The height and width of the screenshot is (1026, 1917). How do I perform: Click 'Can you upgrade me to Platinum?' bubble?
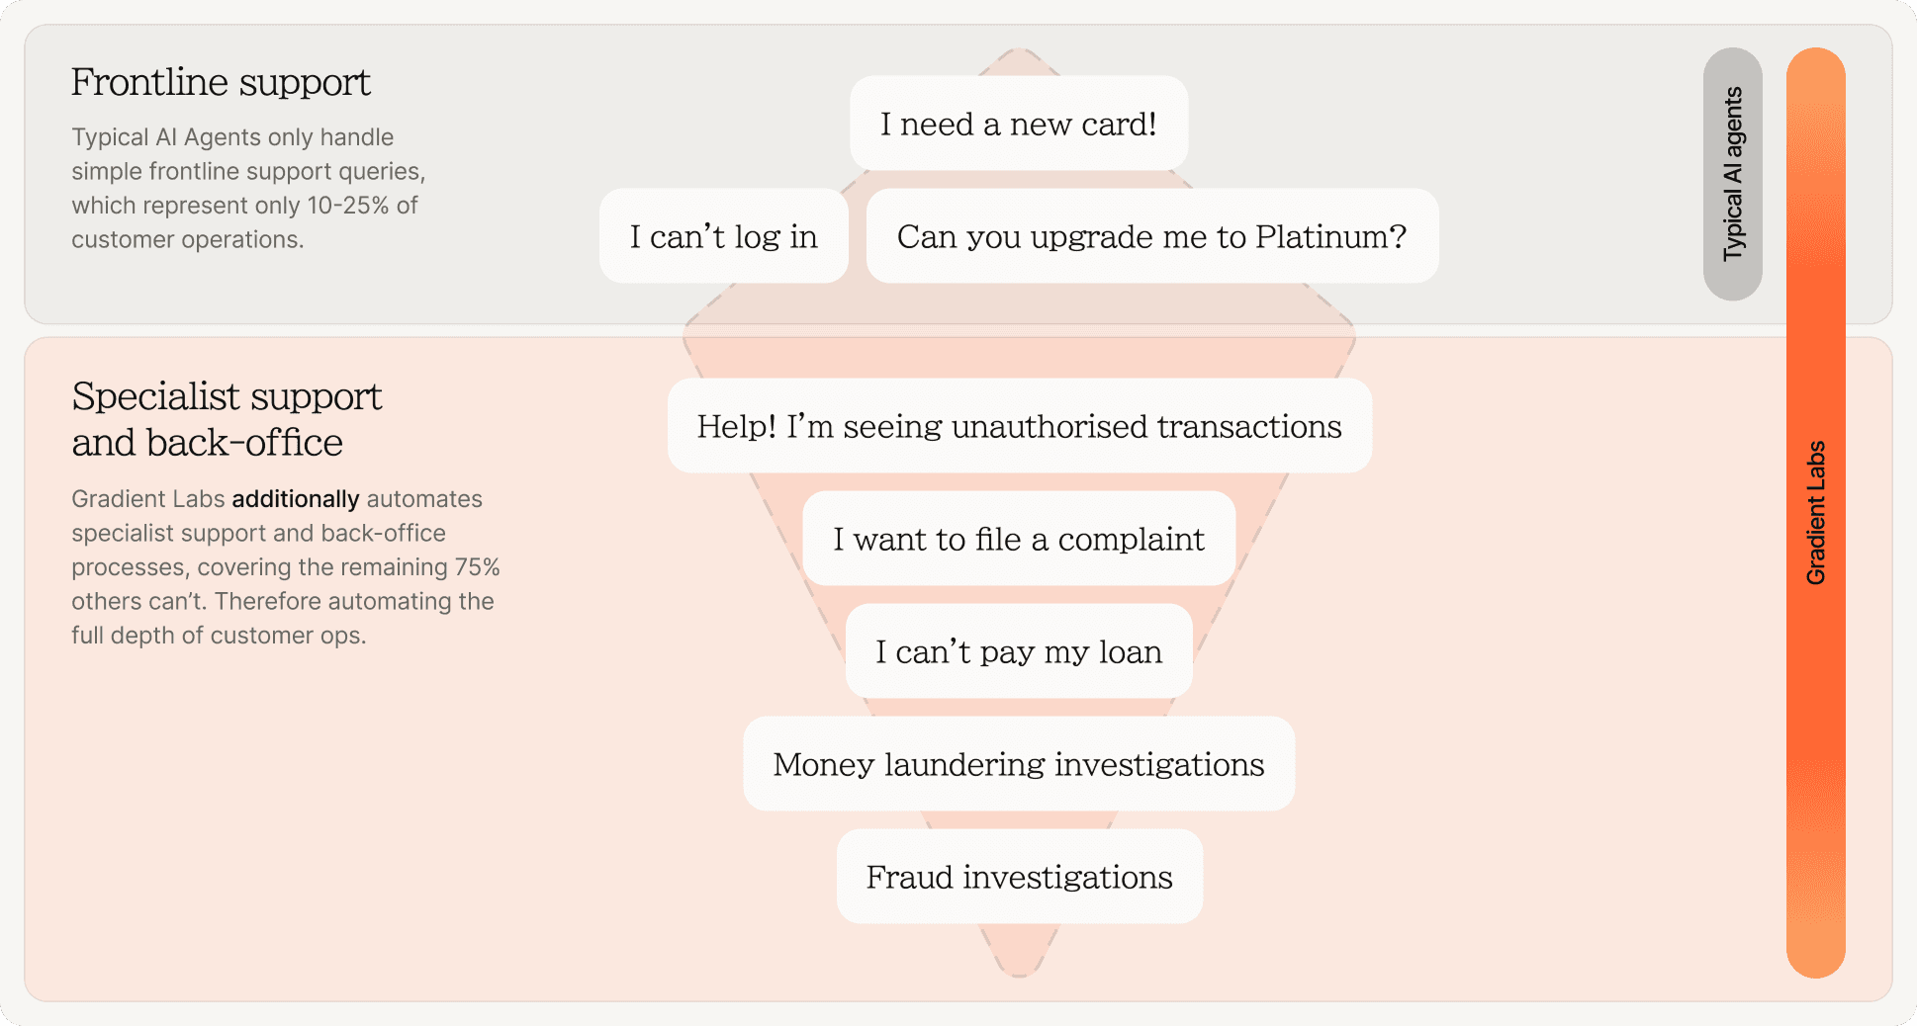[1152, 236]
